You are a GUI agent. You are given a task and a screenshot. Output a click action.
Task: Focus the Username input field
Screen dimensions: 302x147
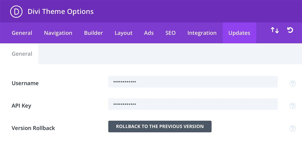[x=193, y=82]
